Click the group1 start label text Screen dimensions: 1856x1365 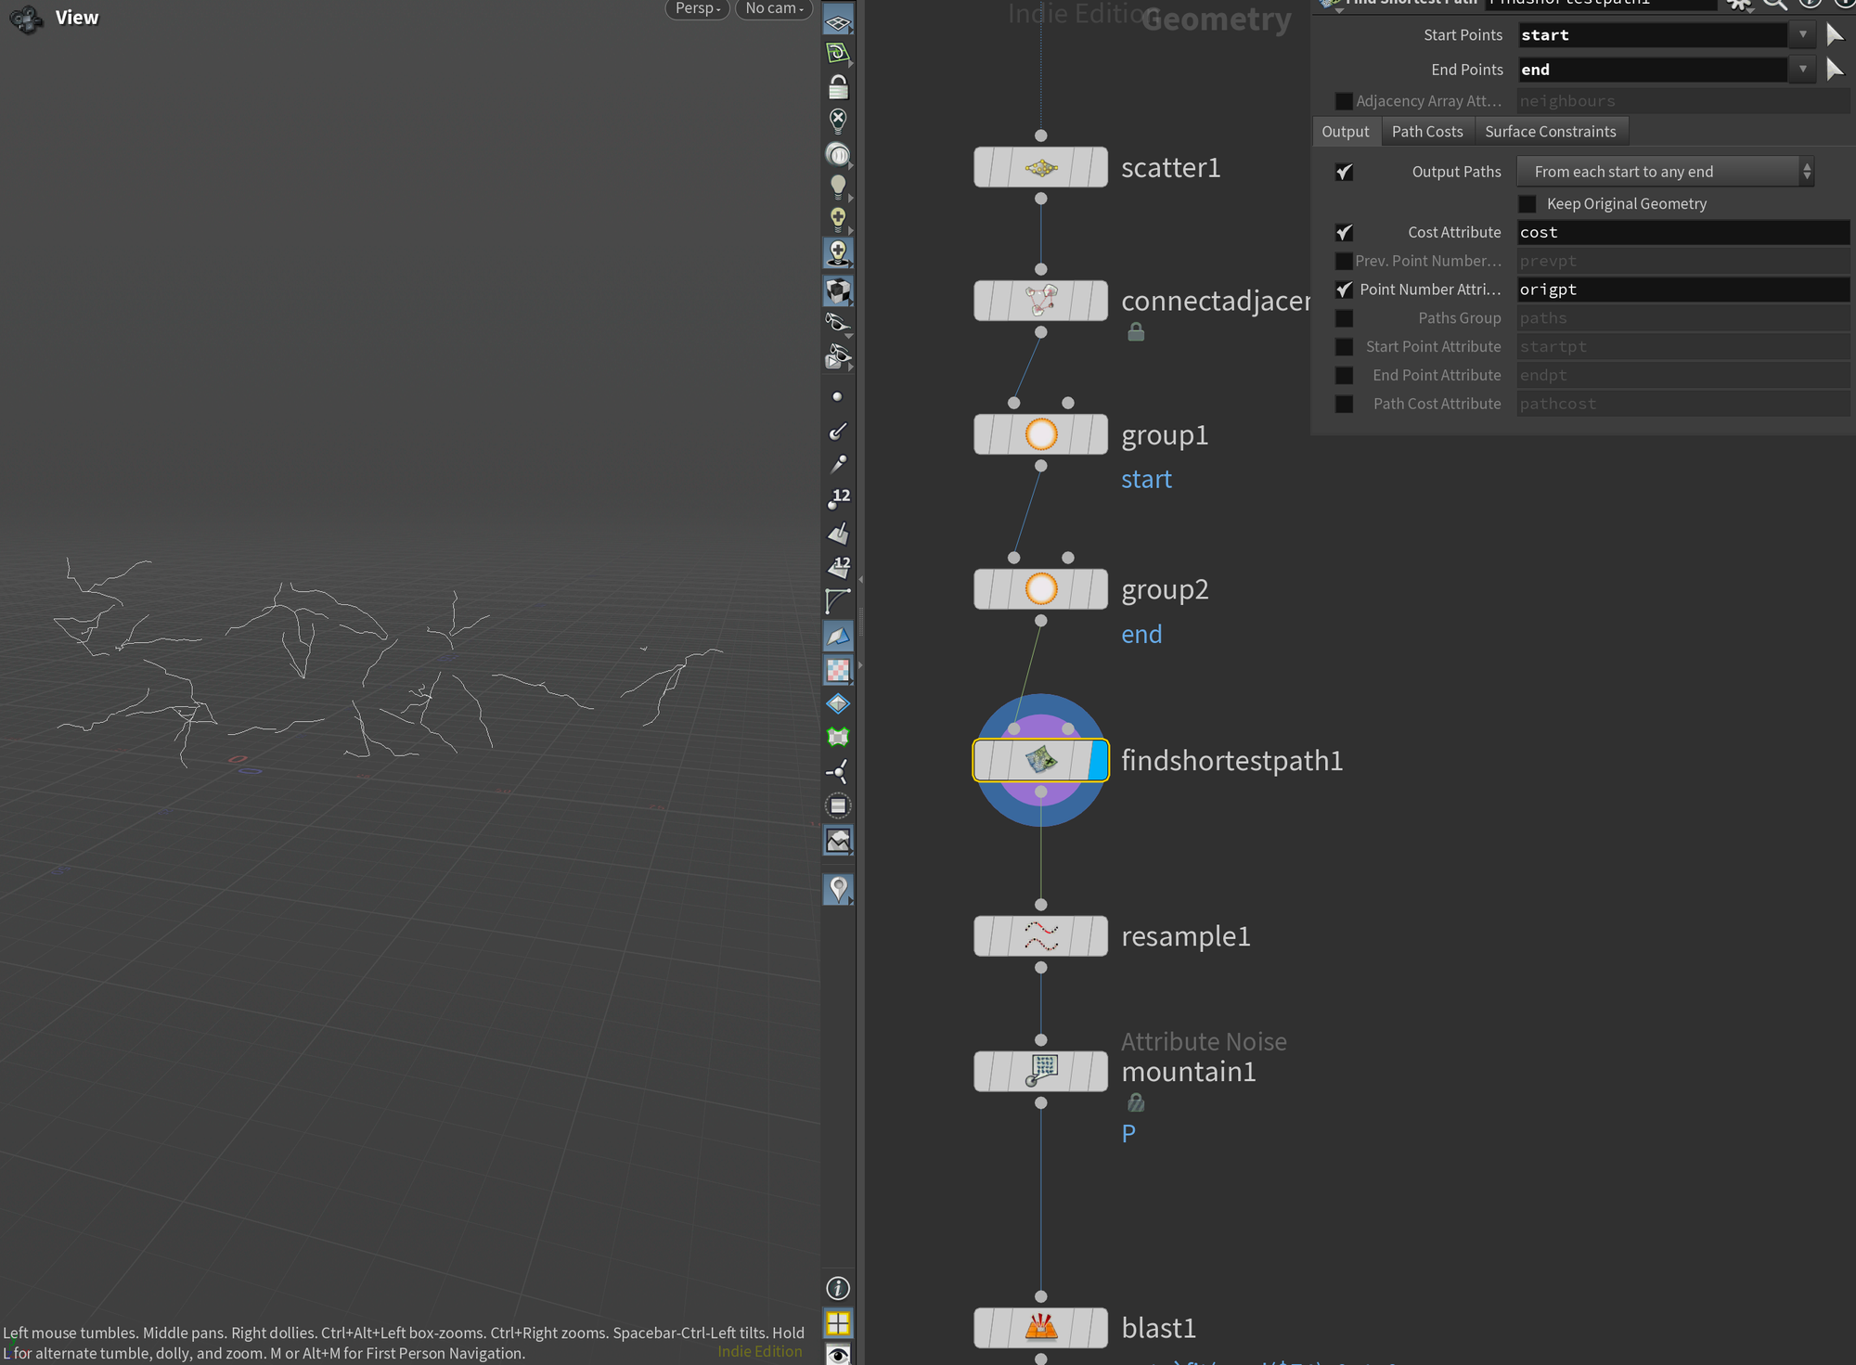click(x=1145, y=479)
